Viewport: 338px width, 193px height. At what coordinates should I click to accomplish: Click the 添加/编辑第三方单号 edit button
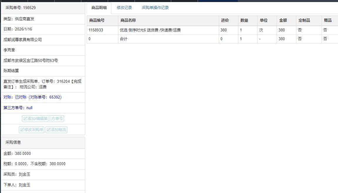[x=43, y=118]
